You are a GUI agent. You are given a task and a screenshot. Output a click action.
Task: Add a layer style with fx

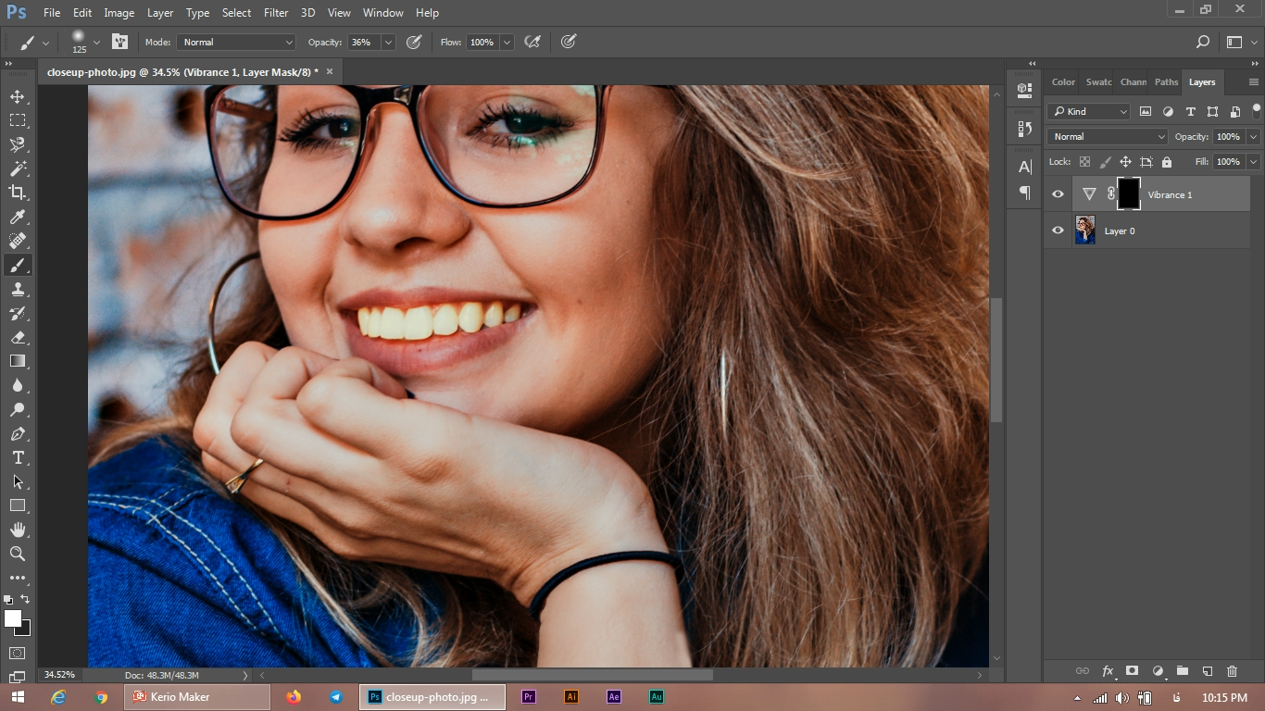tap(1108, 671)
